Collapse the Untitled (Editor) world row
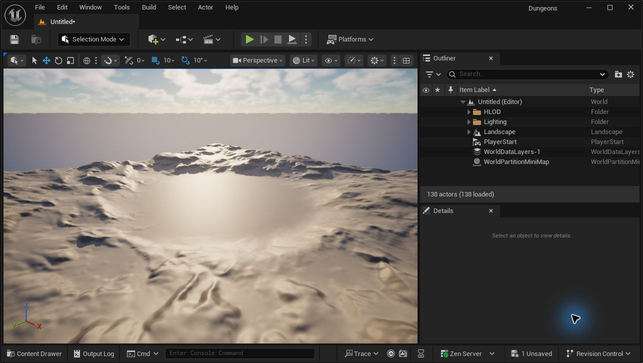 pyautogui.click(x=463, y=102)
